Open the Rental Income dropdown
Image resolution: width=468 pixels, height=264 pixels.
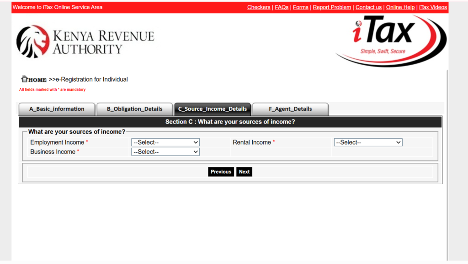tap(367, 142)
